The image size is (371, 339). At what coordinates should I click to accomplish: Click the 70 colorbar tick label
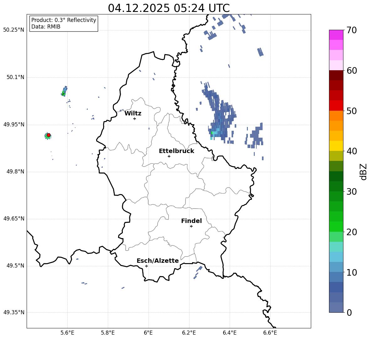click(352, 30)
